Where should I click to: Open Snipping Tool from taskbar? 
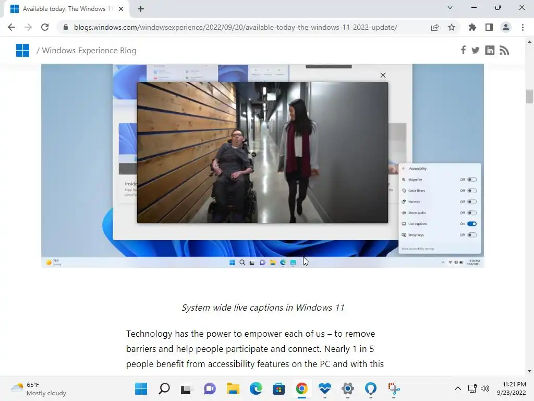[394, 388]
